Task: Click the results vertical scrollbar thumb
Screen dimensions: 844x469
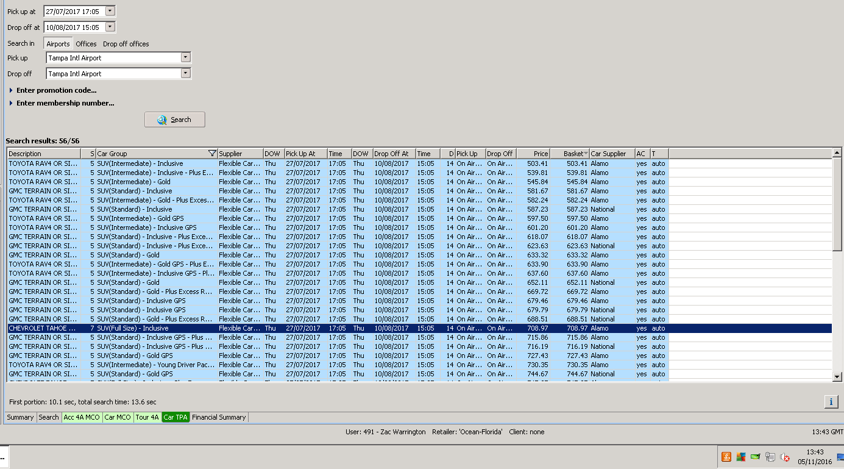Action: pyautogui.click(x=837, y=204)
